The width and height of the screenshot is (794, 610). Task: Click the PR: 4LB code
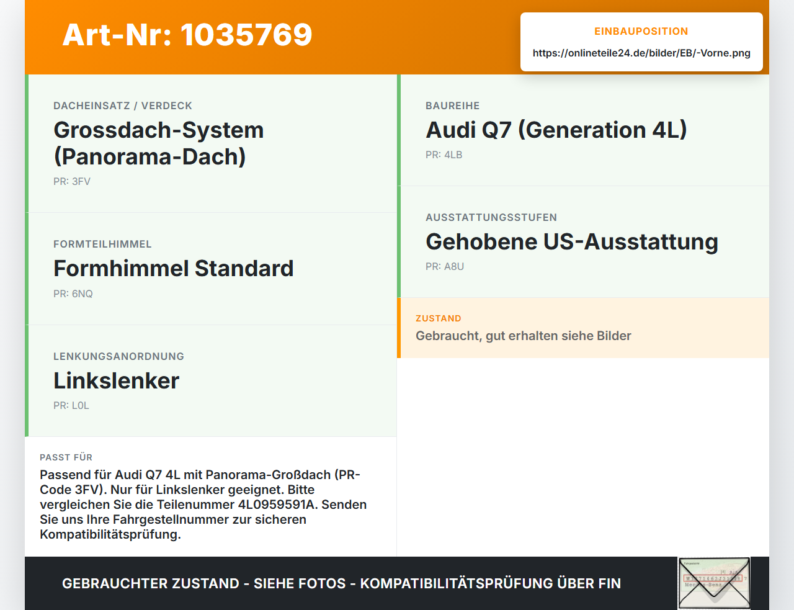[444, 155]
